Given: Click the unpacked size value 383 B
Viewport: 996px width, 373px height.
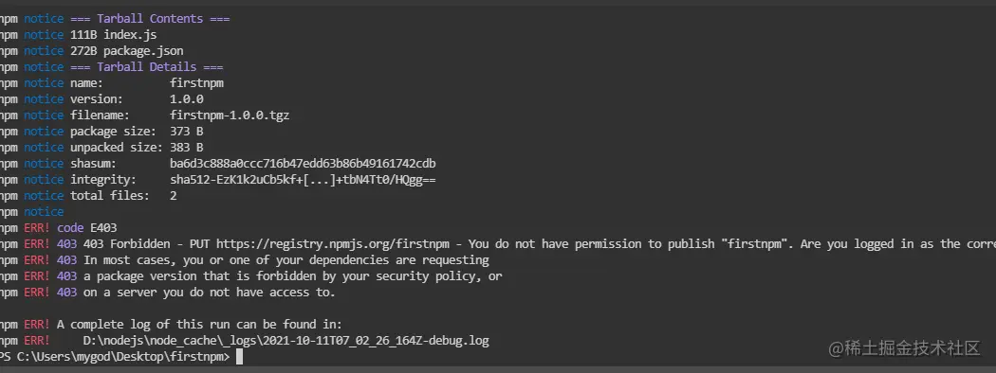Looking at the screenshot, I should [187, 148].
